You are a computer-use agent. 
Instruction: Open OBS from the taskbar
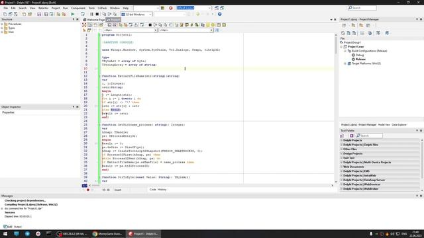pos(72,233)
